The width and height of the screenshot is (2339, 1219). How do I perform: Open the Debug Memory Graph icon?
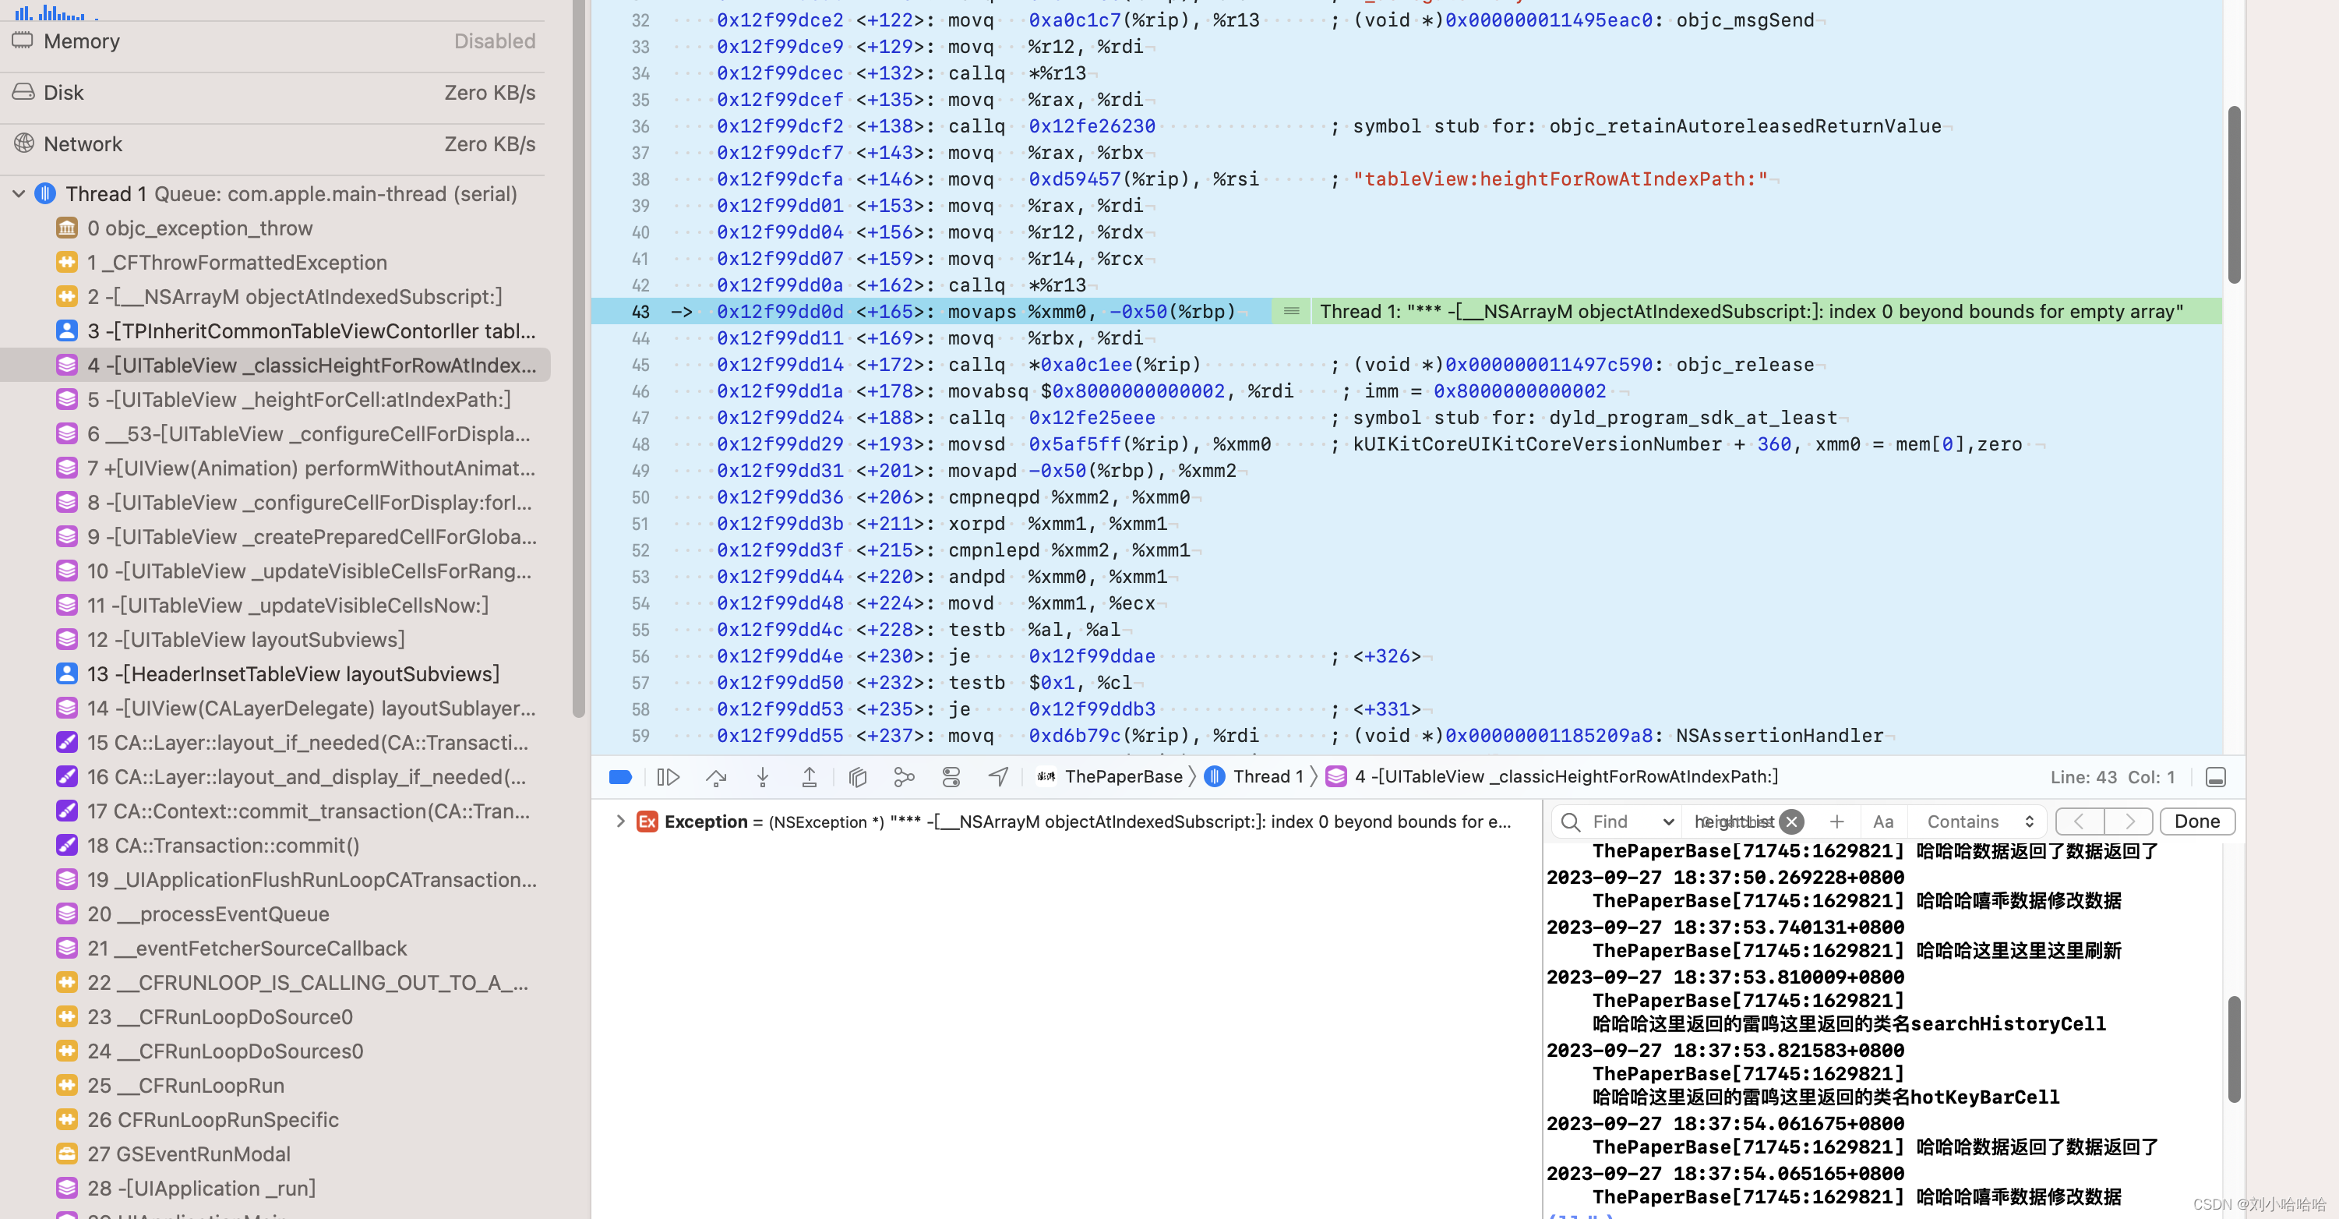(x=904, y=776)
